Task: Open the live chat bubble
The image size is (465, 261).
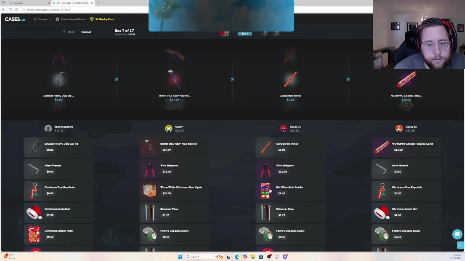Action: [x=457, y=234]
